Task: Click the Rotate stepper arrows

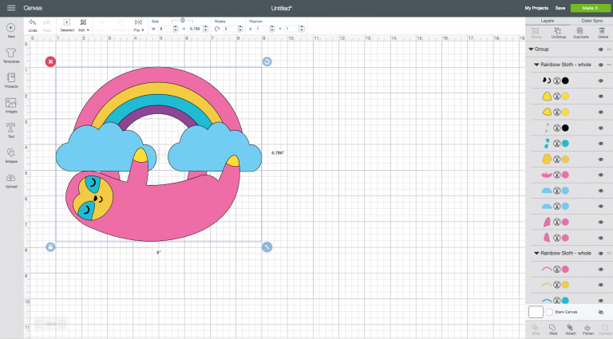Action: click(240, 29)
